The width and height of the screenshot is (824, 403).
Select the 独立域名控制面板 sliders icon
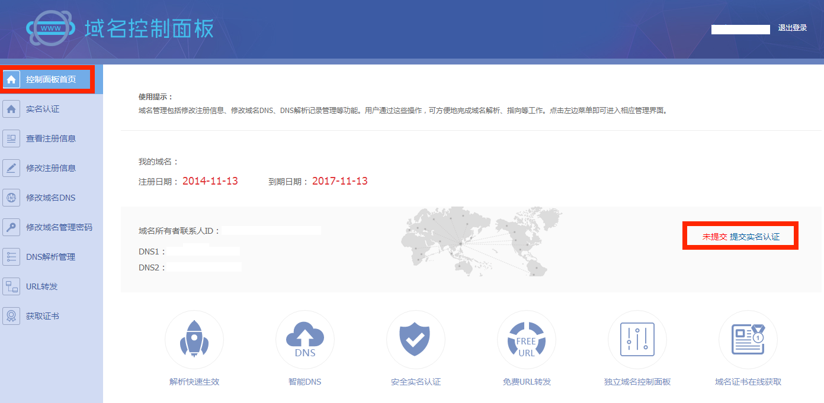pos(637,340)
